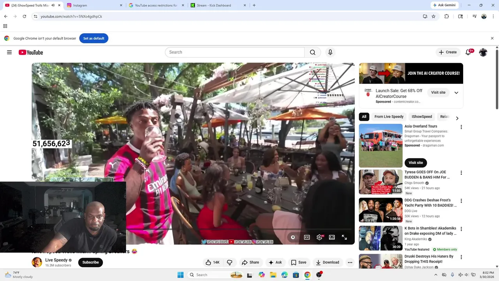Select the All filter chip
This screenshot has width=499, height=281.
pyautogui.click(x=364, y=117)
